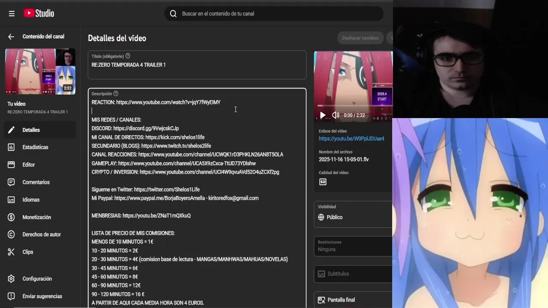Click the Subtítulos icon
The image size is (548, 308).
(322, 274)
